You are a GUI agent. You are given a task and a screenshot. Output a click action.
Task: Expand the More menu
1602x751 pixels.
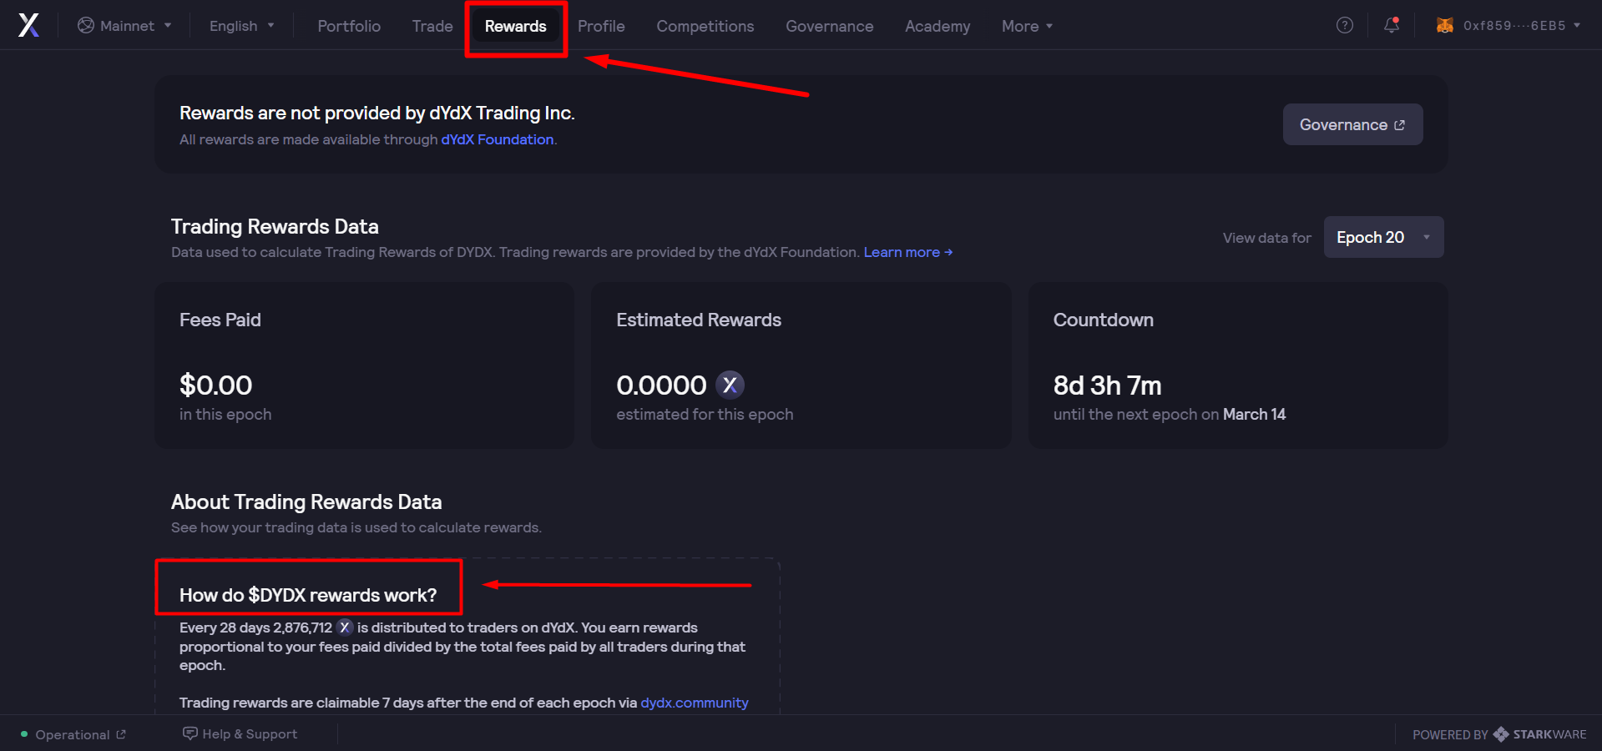coord(1027,26)
